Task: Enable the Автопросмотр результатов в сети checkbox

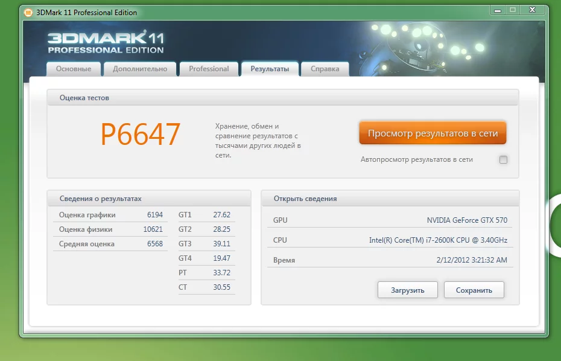Action: [503, 160]
